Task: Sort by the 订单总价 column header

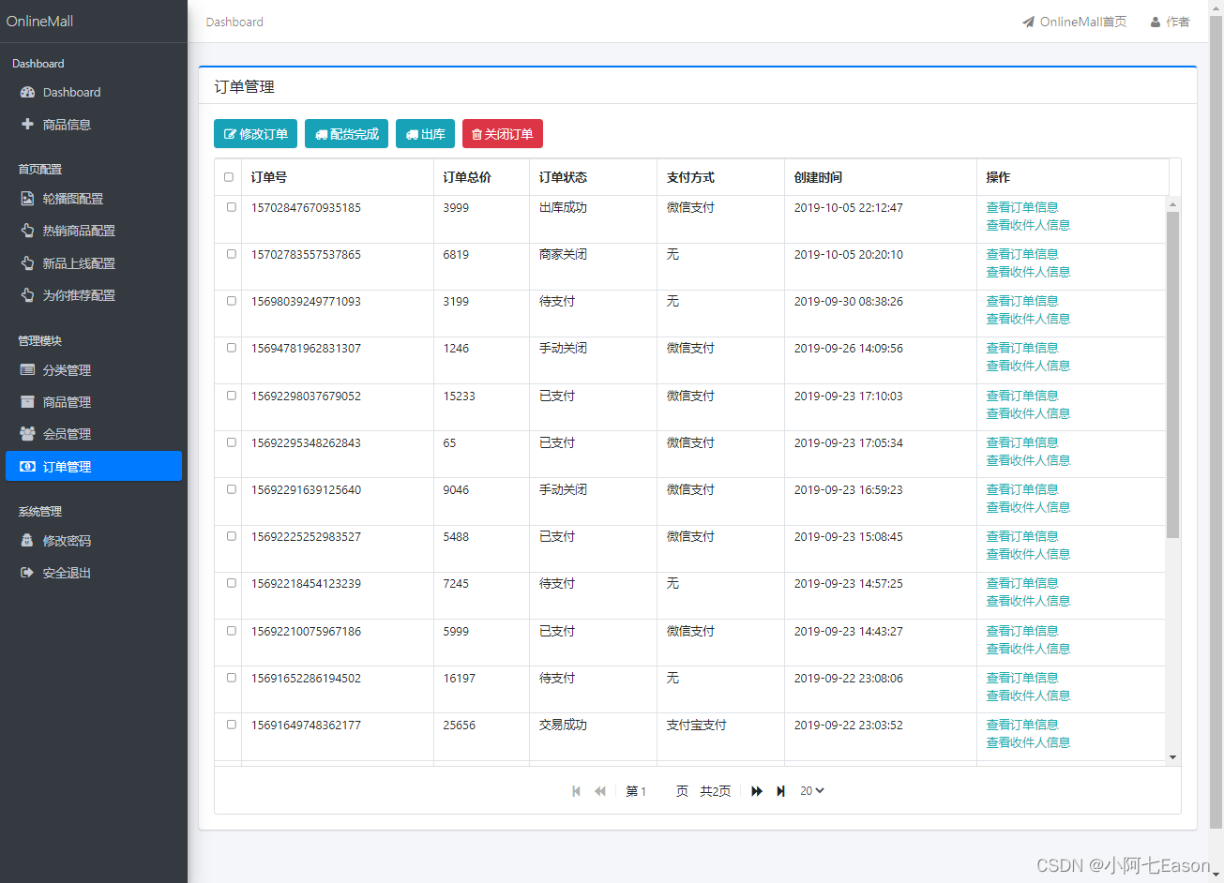Action: tap(481, 177)
